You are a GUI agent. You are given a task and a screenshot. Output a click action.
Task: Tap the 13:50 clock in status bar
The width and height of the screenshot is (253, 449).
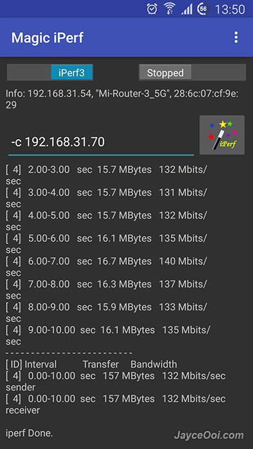[230, 10]
